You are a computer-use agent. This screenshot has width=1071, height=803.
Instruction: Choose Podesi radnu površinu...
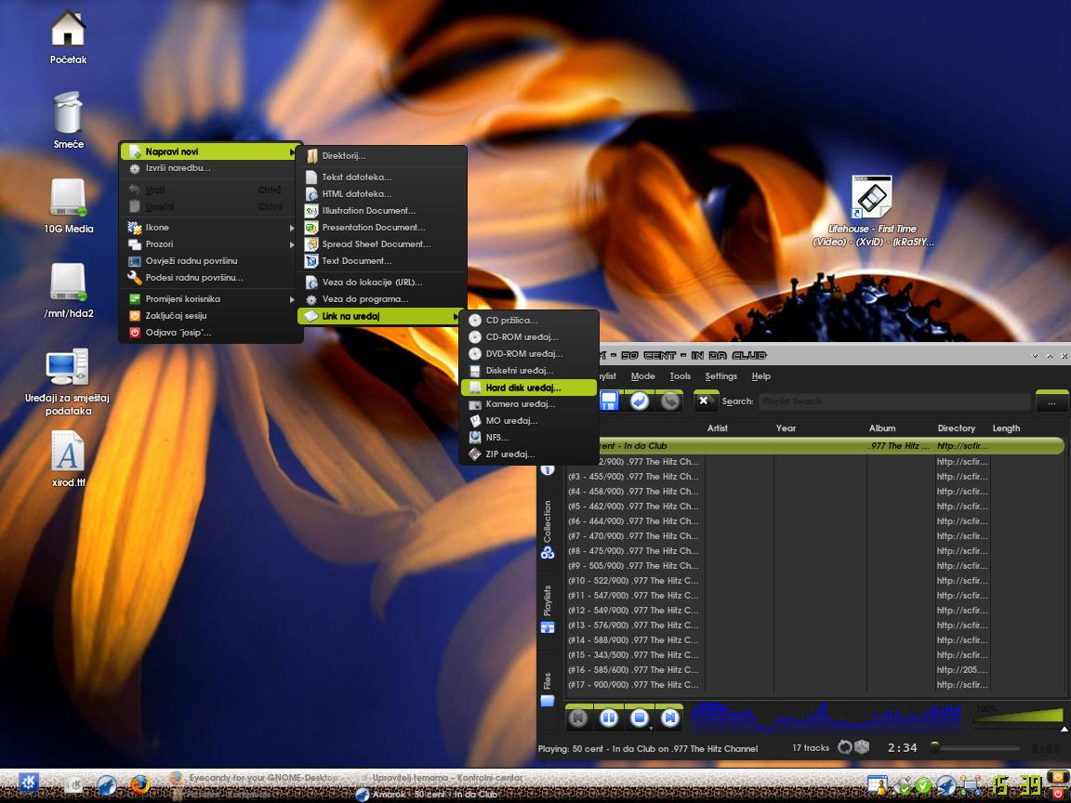tap(210, 278)
